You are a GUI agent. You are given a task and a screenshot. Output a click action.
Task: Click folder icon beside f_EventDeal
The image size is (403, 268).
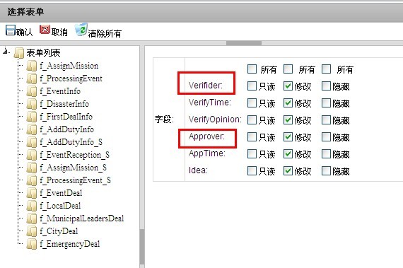pyautogui.click(x=32, y=193)
